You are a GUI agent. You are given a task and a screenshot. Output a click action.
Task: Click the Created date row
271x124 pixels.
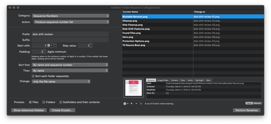[204, 87]
